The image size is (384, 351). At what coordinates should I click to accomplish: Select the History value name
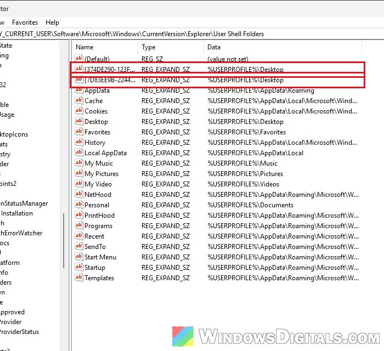[95, 143]
